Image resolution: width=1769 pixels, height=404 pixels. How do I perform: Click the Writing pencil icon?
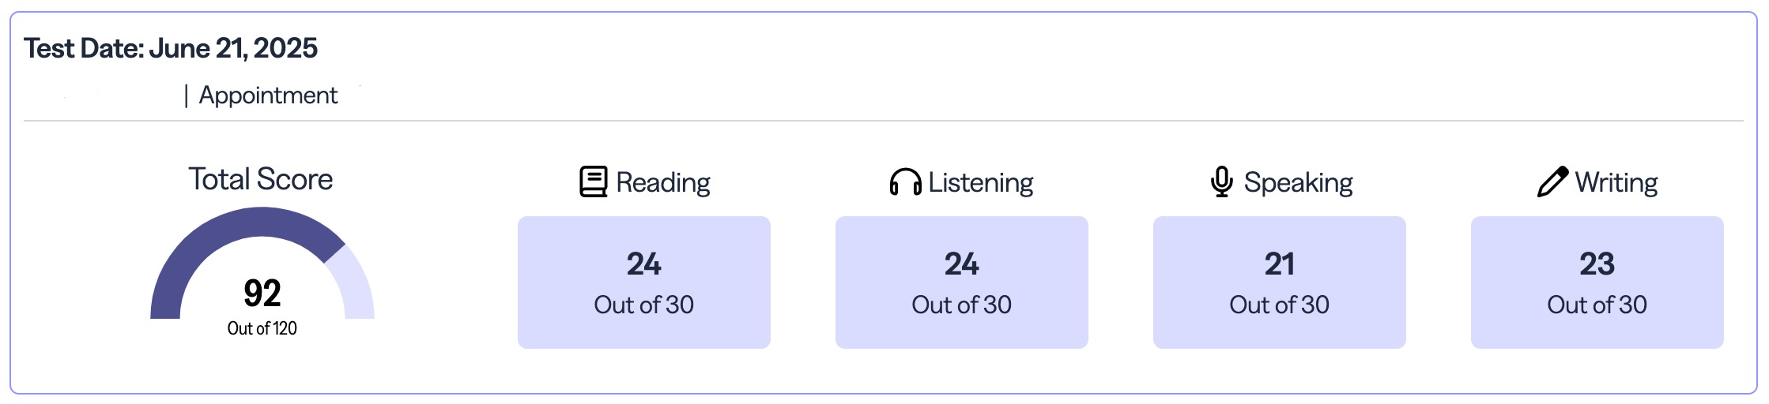(x=1552, y=181)
